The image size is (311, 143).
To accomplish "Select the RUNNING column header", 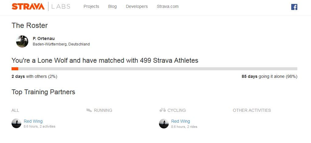I will (x=103, y=110).
